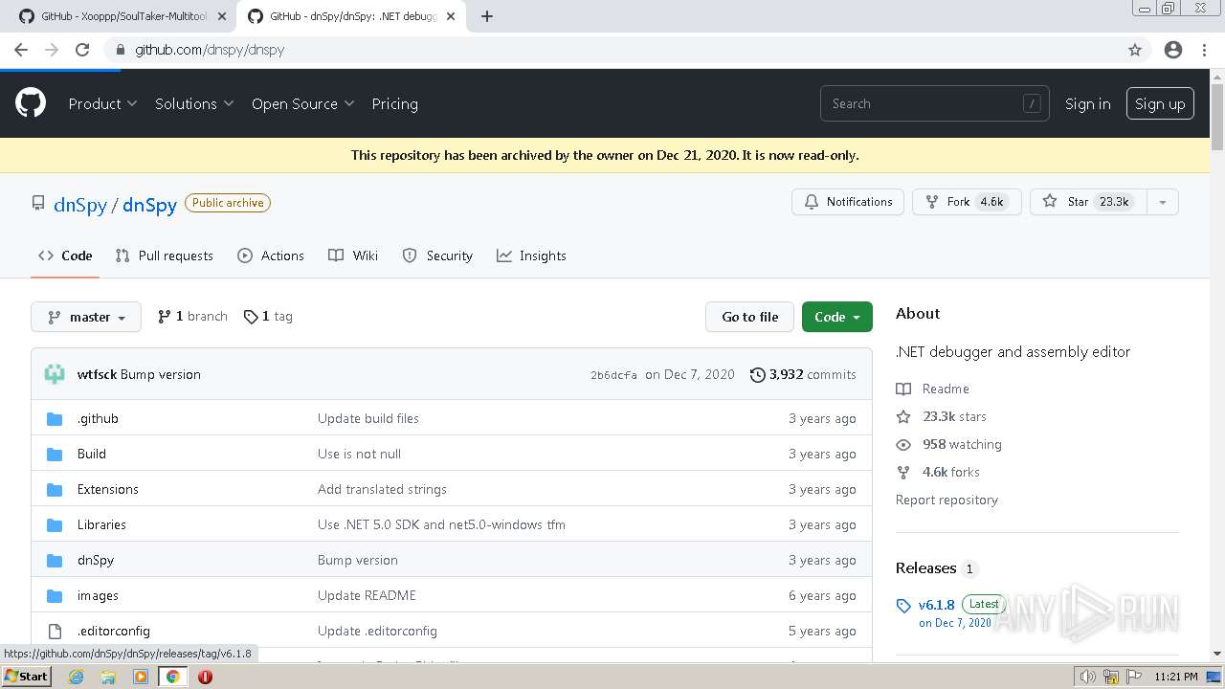Open the dnSpy owner link
The height and width of the screenshot is (689, 1225).
pos(80,205)
